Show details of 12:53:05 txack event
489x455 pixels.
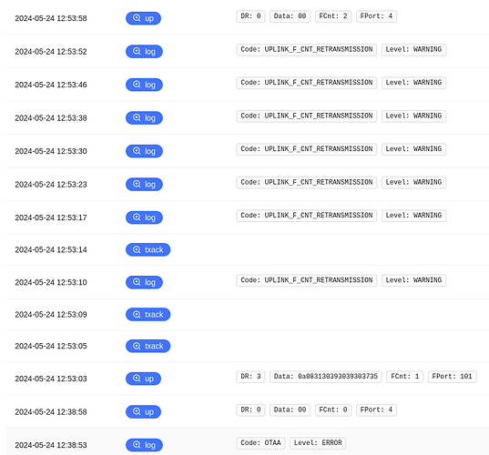point(148,346)
